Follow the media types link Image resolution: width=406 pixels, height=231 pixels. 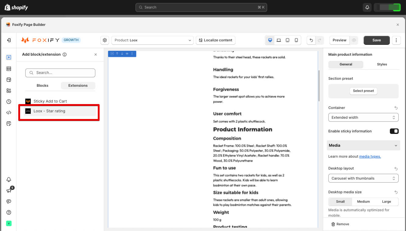tap(370, 156)
